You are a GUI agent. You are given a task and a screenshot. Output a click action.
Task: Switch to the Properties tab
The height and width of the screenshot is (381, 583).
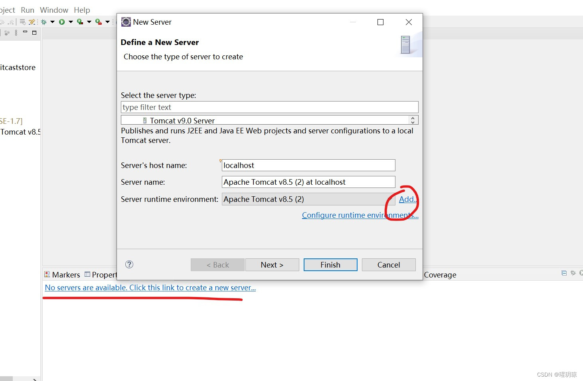pyautogui.click(x=101, y=275)
